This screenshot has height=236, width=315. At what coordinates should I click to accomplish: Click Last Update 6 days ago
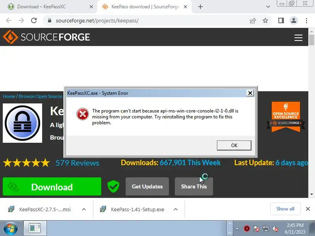click(x=271, y=162)
